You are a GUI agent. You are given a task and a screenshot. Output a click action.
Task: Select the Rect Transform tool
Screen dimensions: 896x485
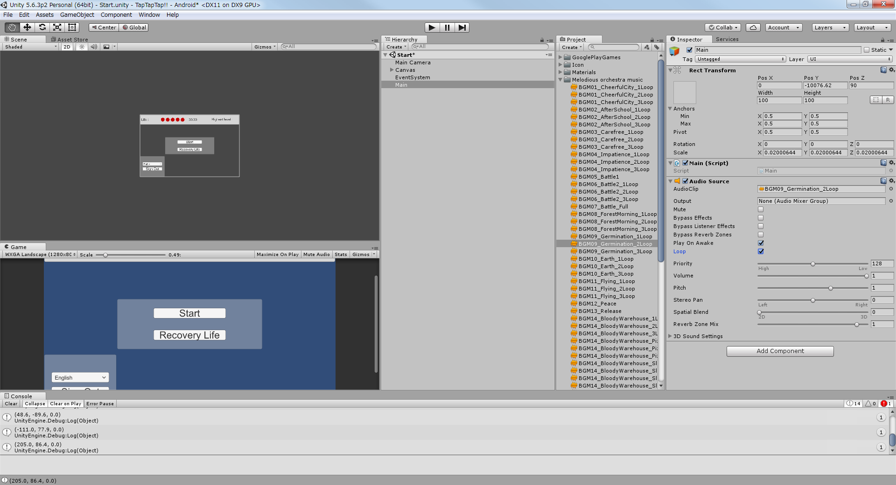coord(72,28)
